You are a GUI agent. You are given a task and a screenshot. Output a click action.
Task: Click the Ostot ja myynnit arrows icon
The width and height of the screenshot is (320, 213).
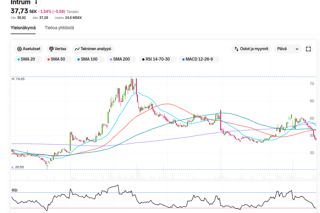click(x=237, y=49)
